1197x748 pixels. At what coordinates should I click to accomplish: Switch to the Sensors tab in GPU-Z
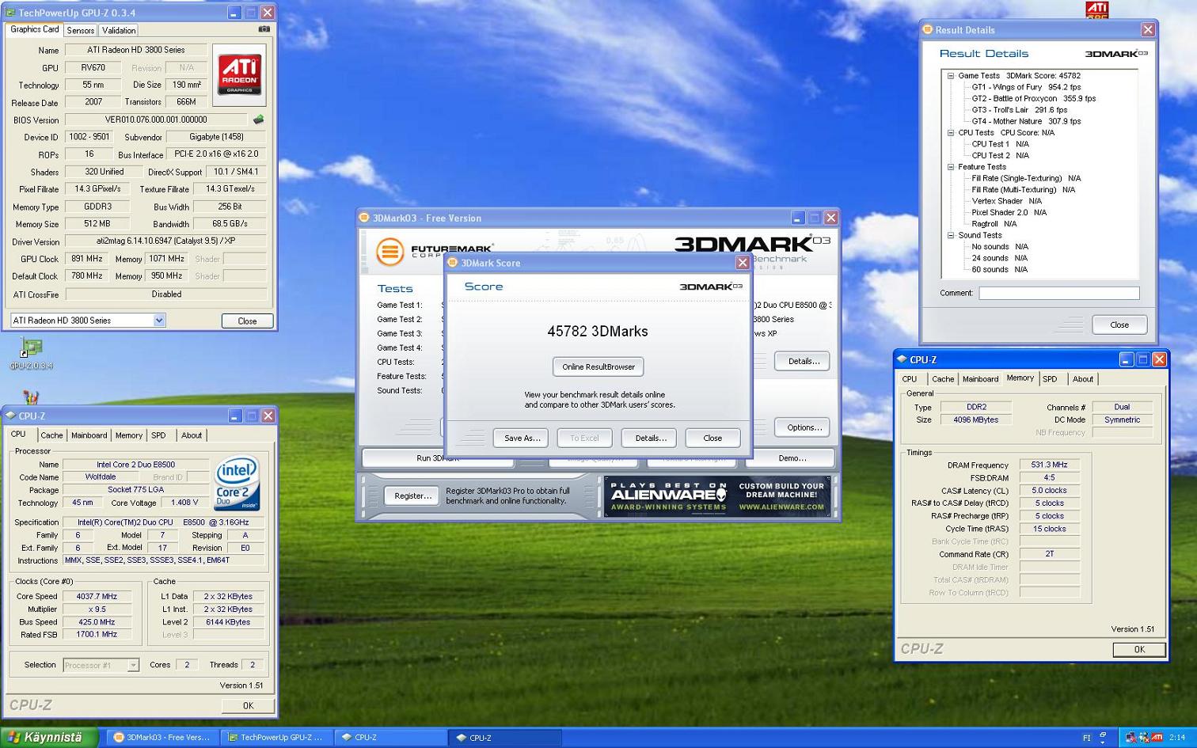click(x=81, y=30)
